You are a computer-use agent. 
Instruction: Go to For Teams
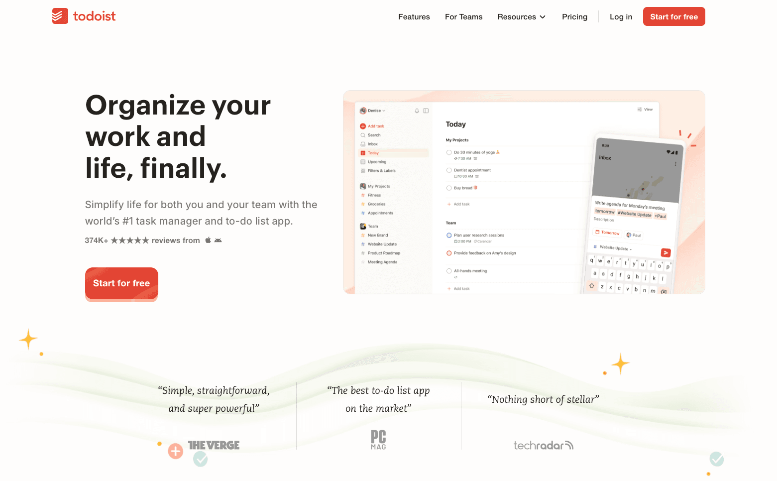click(464, 17)
